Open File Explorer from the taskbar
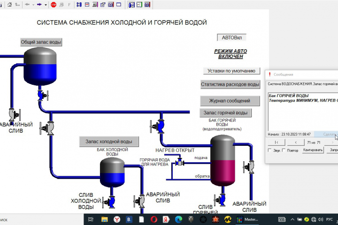 (105, 219)
